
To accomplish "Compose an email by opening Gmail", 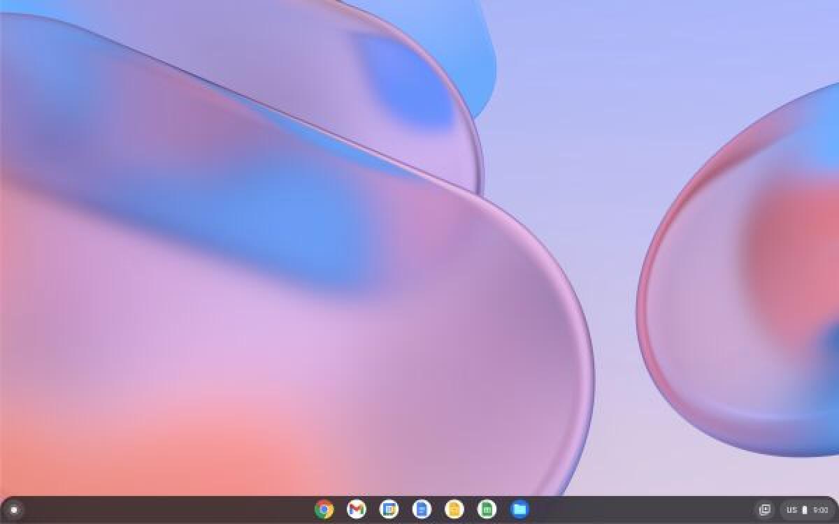I will (357, 509).
